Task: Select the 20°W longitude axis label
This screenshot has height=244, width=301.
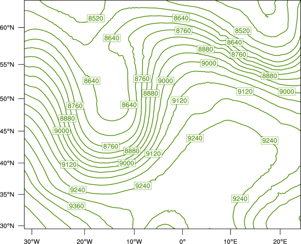Action: click(85, 241)
